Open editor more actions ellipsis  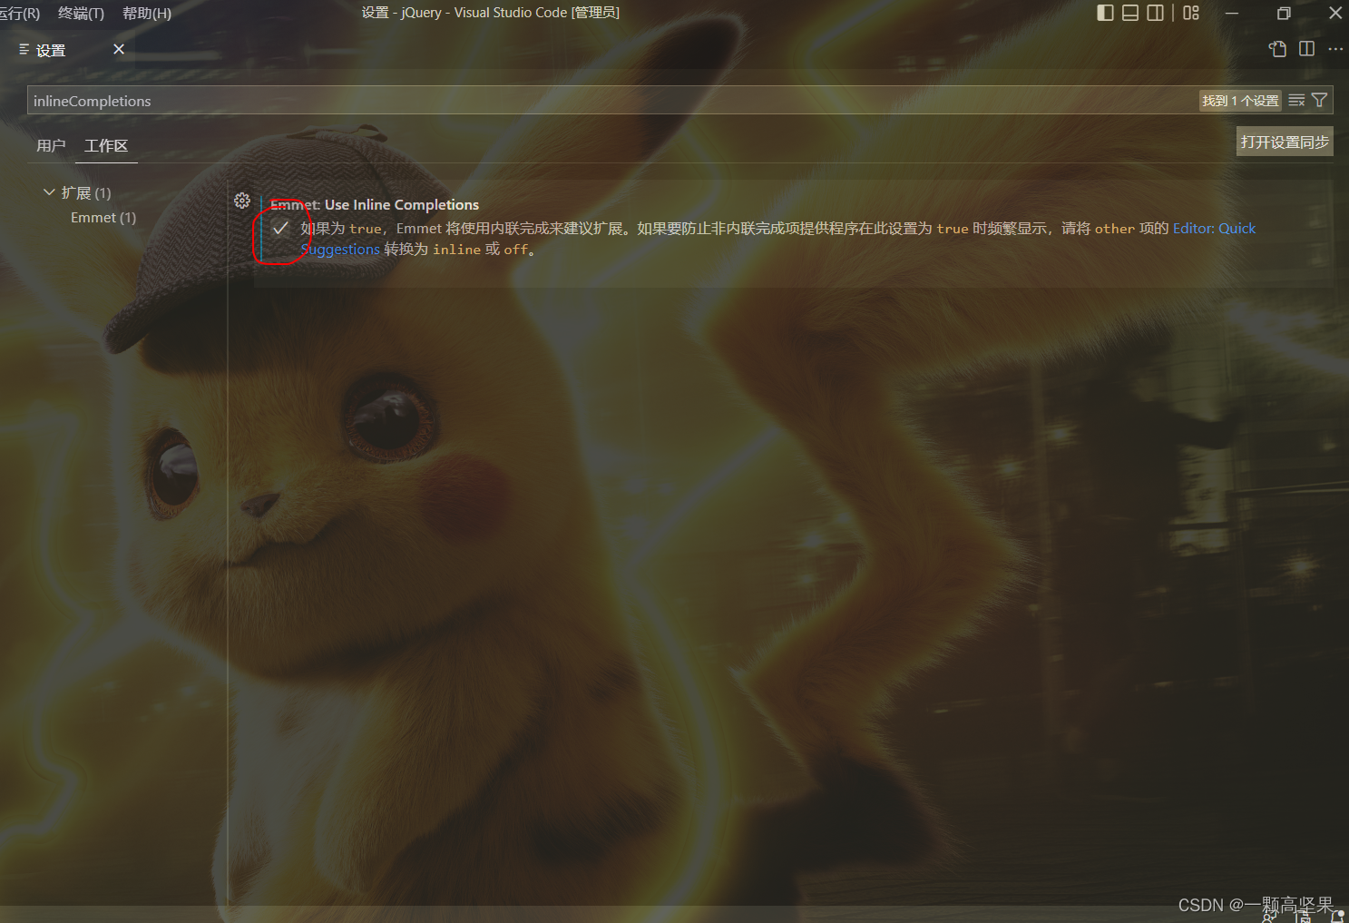tap(1335, 49)
